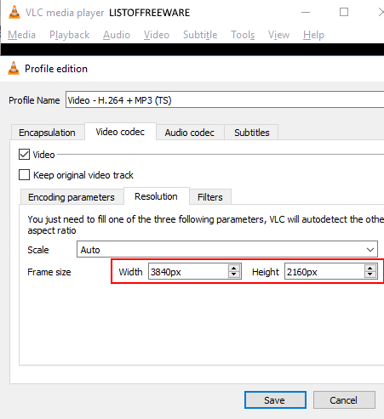Image resolution: width=384 pixels, height=419 pixels.
Task: Minimize the VLC media player window
Action: click(x=306, y=12)
